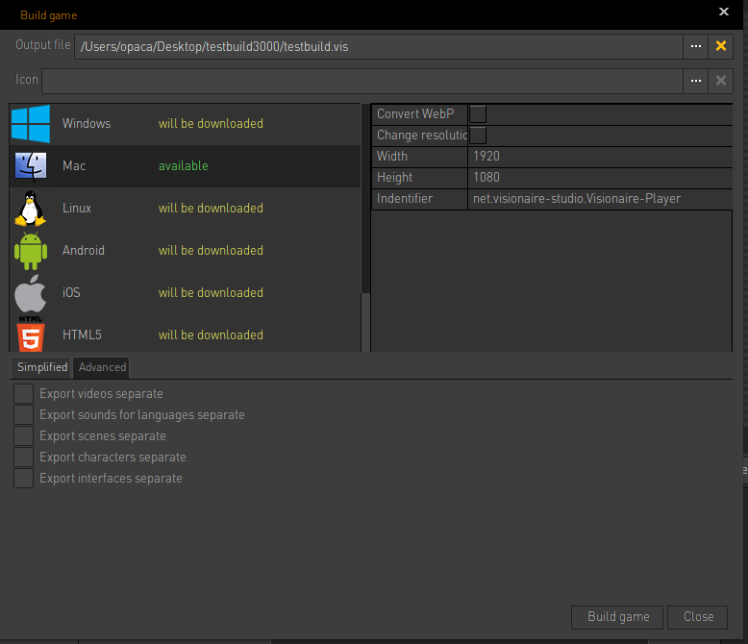This screenshot has height=644, width=748.
Task: Click the Convert WebP property label
Action: (x=415, y=114)
